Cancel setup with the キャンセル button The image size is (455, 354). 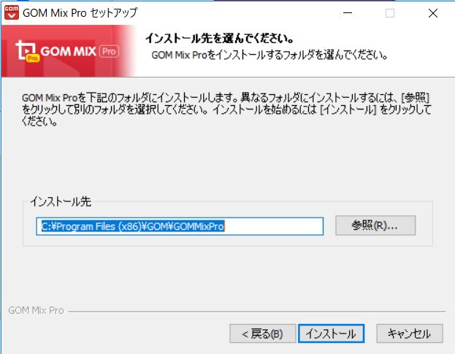coord(410,334)
